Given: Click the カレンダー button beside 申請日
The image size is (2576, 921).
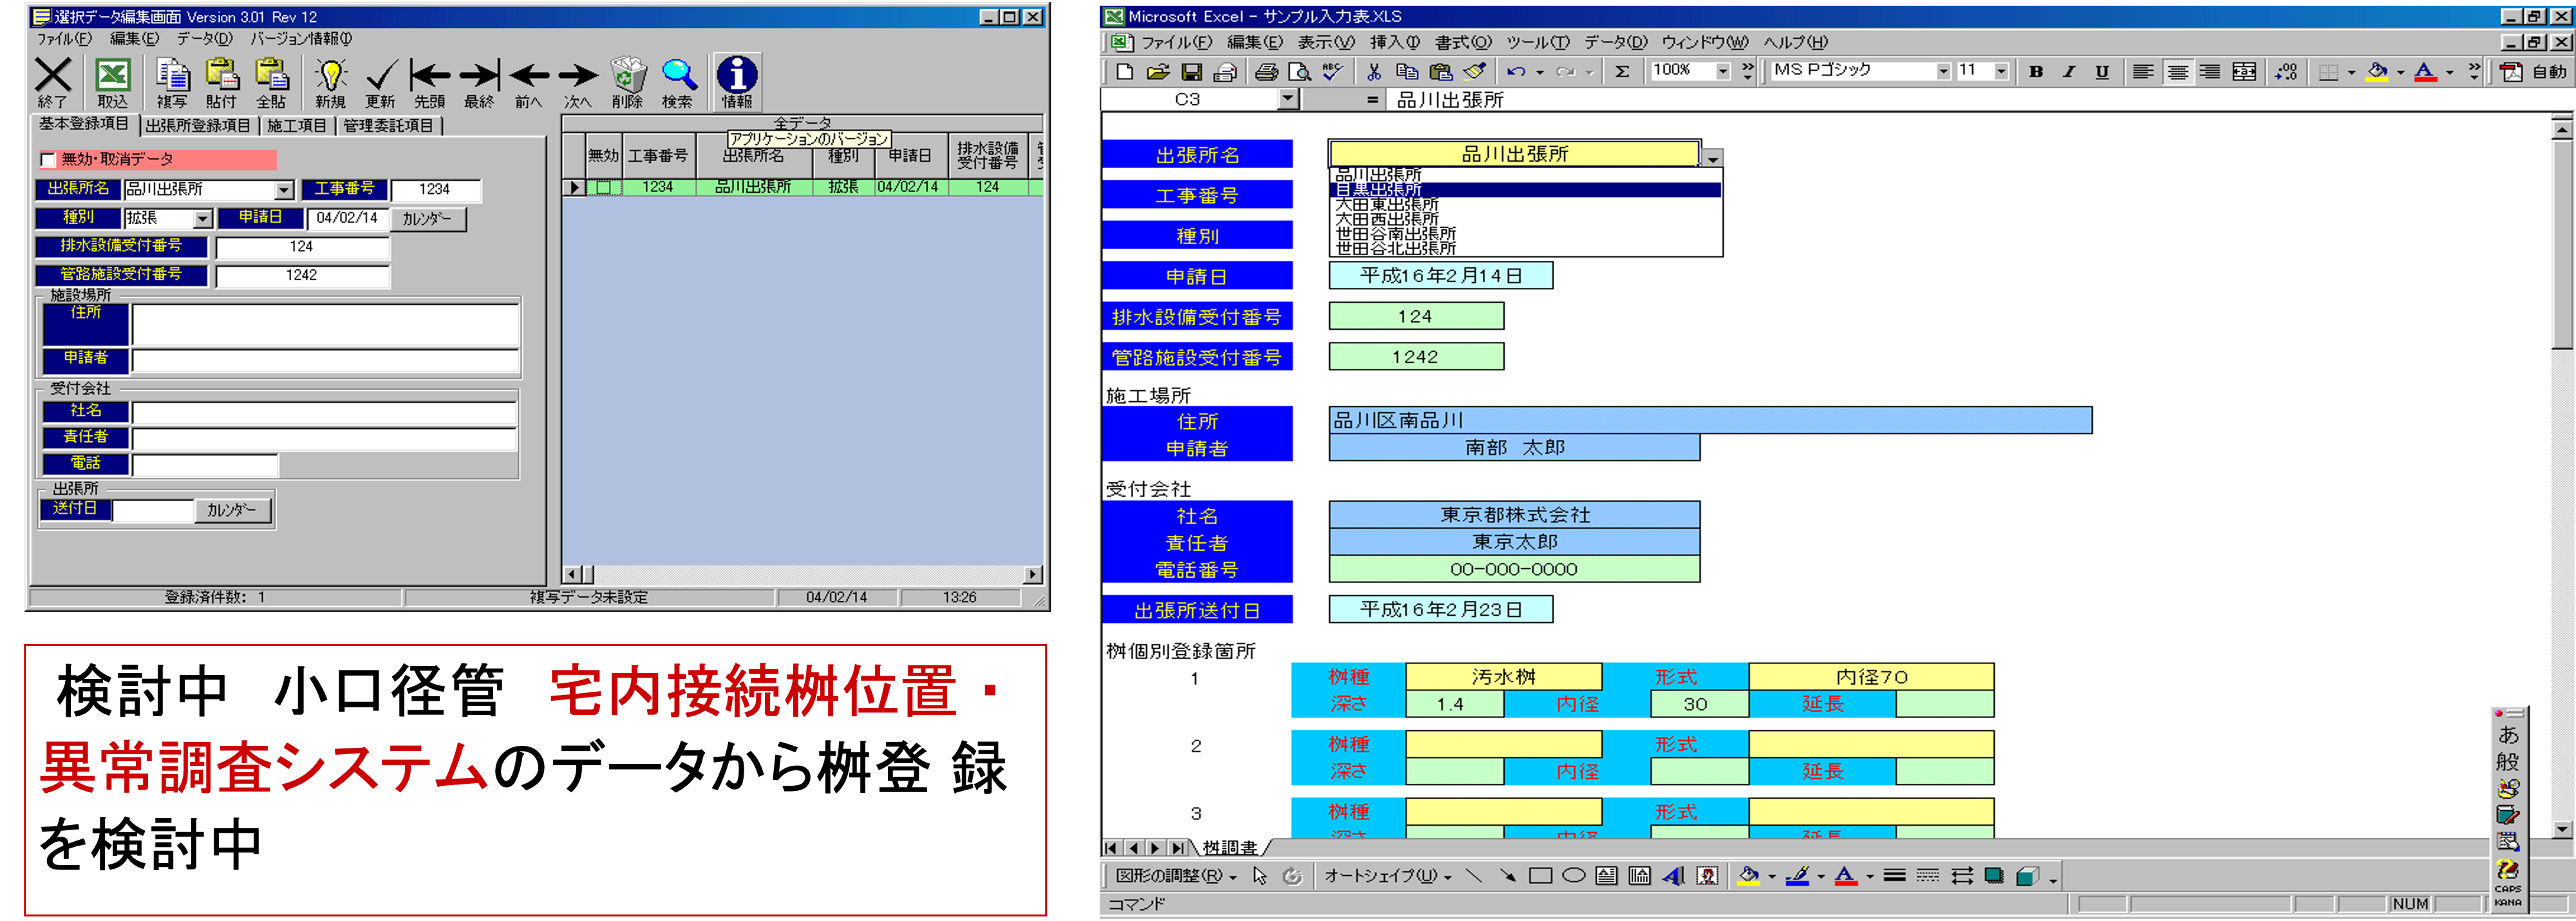Looking at the screenshot, I should click(x=427, y=218).
